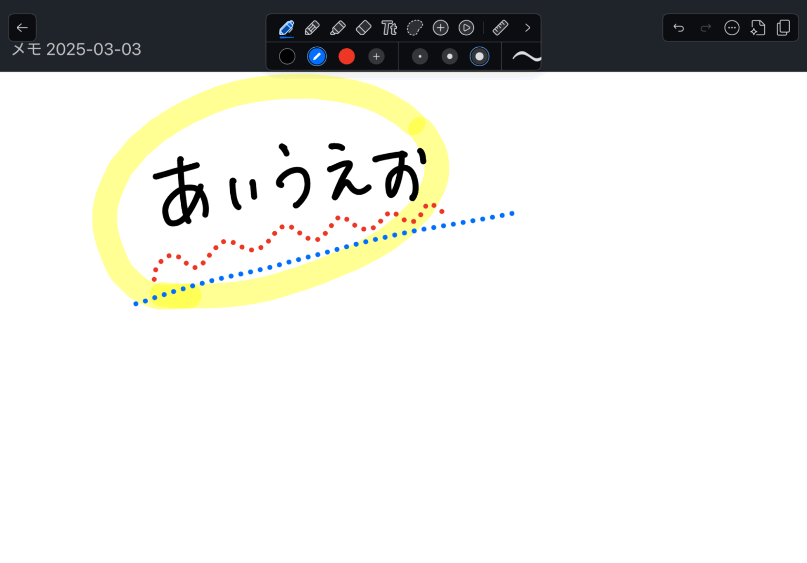Select the Highlighter marker tool
Viewport: 807px width, 563px height.
pyautogui.click(x=338, y=28)
